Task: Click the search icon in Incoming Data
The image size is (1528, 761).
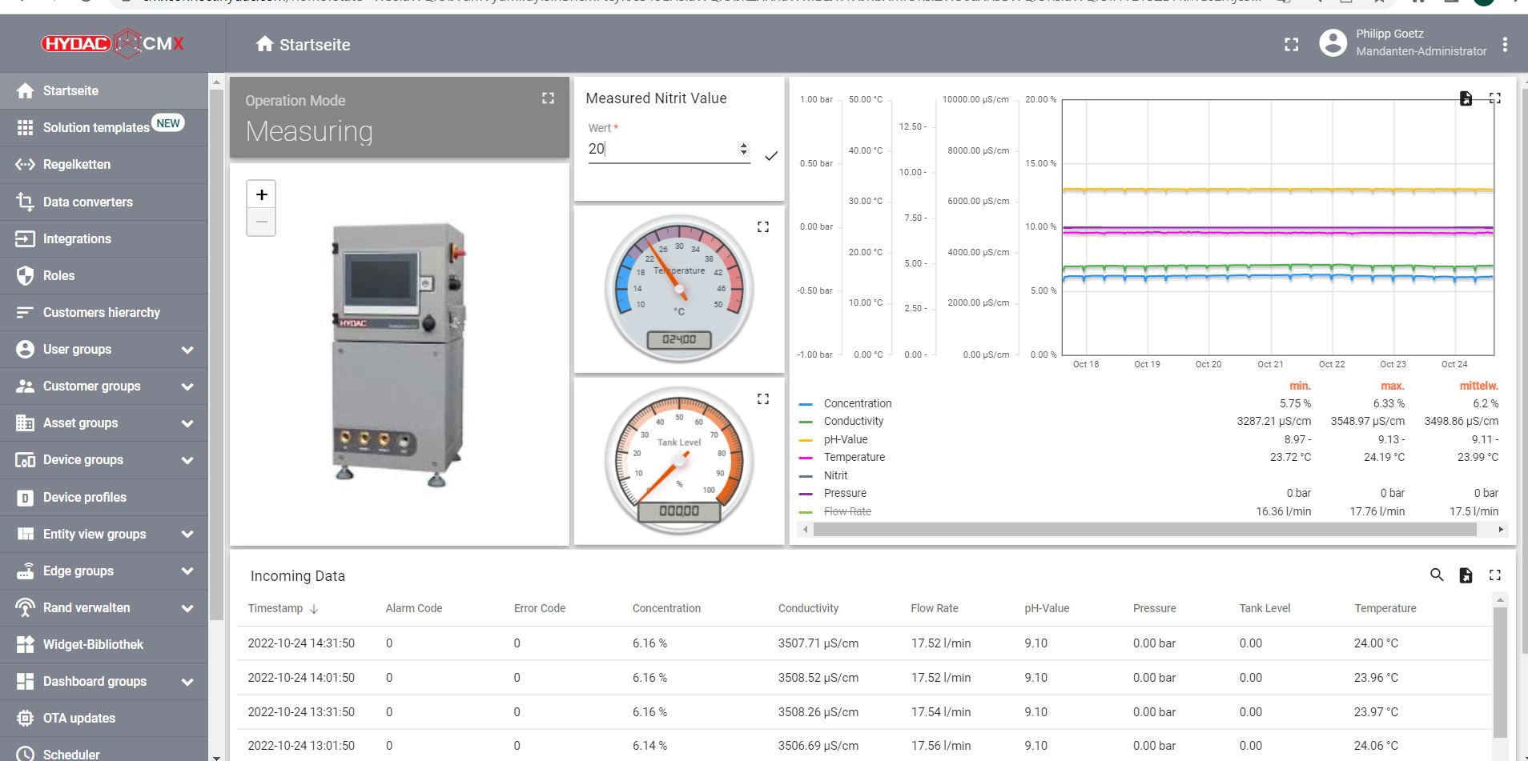Action: [x=1437, y=575]
